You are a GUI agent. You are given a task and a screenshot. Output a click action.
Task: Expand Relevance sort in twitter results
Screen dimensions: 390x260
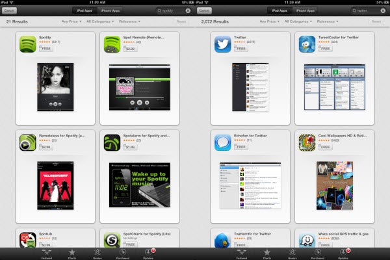[328, 21]
